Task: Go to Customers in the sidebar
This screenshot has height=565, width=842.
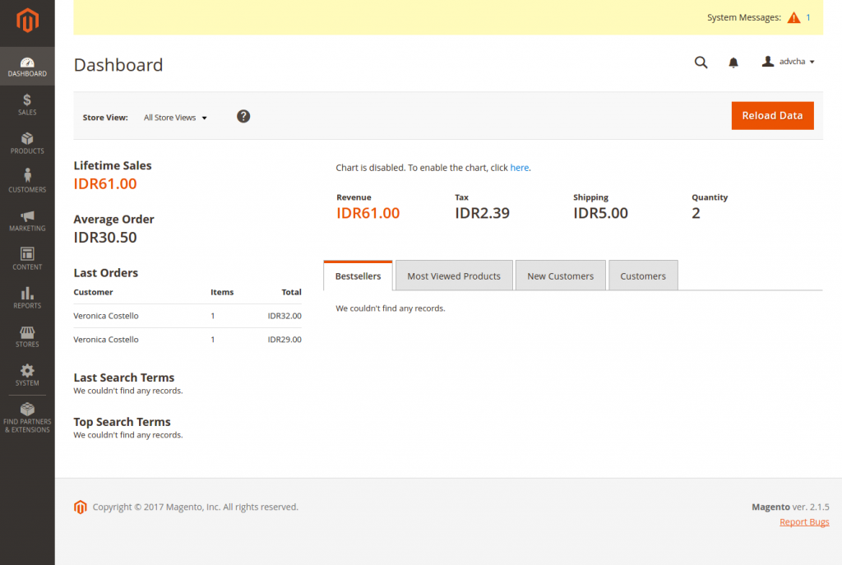Action: pyautogui.click(x=27, y=182)
